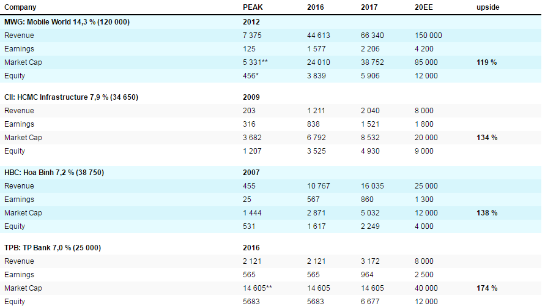Click the 138 % upside for Hoa Binh

(x=486, y=213)
